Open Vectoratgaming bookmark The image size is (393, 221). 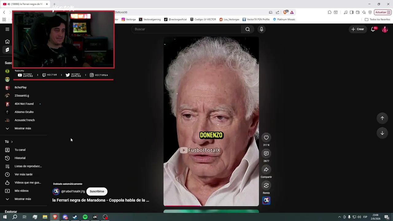[150, 19]
